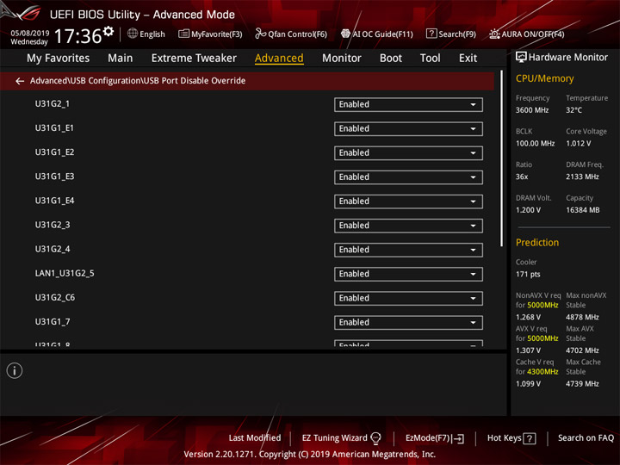Select the U31G1_7 port label
The width and height of the screenshot is (620, 465).
[53, 321]
